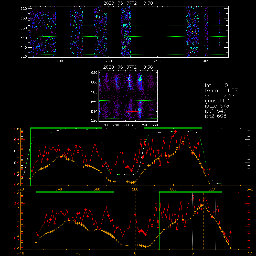
Task: Click the dashed orange marker at -6 in the bottom plot
Action: (x=67, y=221)
